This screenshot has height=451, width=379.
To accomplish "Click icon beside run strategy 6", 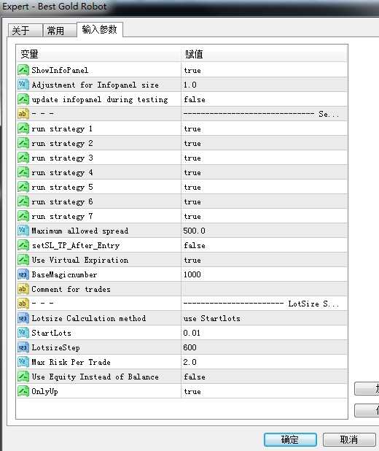I will tap(23, 201).
